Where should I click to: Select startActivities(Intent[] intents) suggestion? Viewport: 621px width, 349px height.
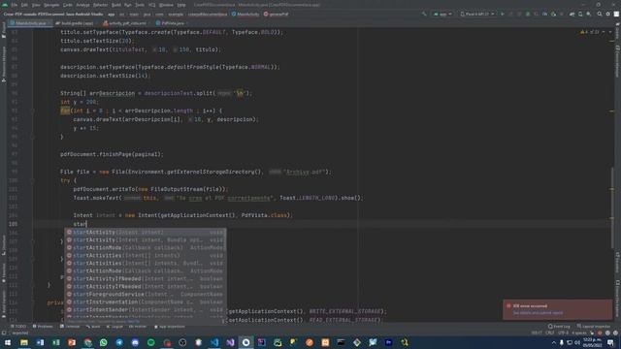tap(146, 256)
